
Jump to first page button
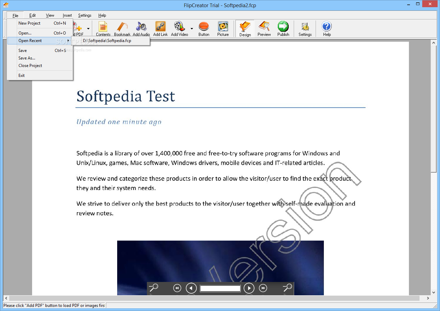tap(177, 288)
